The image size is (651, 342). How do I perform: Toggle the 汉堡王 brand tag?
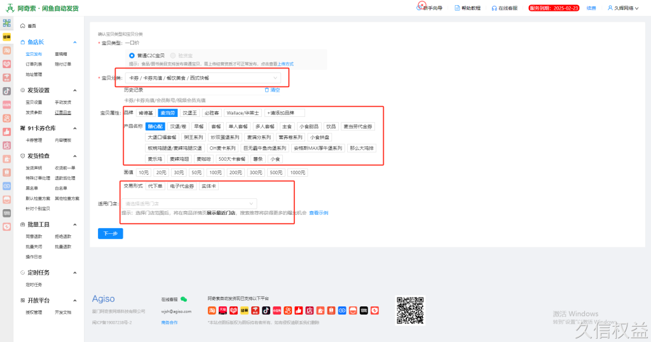pos(189,113)
